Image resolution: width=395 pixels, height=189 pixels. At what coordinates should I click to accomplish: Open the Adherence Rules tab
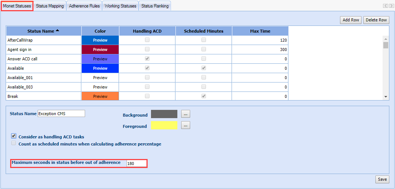[84, 6]
